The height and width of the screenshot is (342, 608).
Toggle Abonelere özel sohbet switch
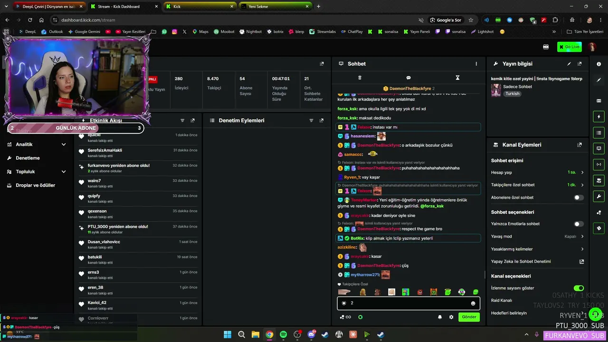pos(579,198)
